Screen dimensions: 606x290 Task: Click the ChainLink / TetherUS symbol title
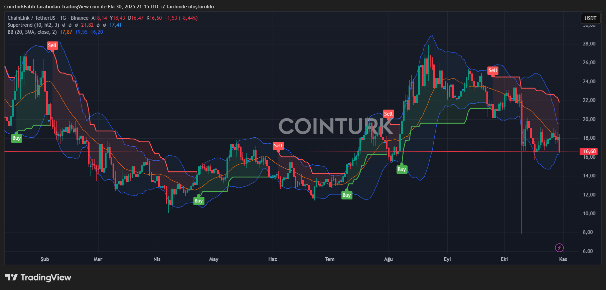click(x=31, y=18)
